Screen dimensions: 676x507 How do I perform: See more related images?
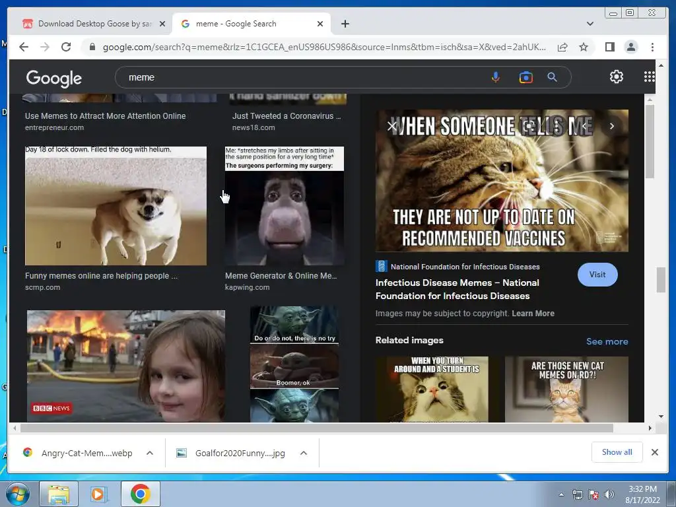click(x=607, y=341)
